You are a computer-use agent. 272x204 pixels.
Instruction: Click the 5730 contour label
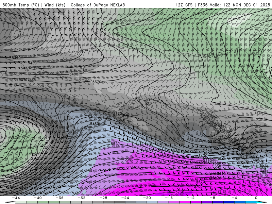click(x=180, y=192)
